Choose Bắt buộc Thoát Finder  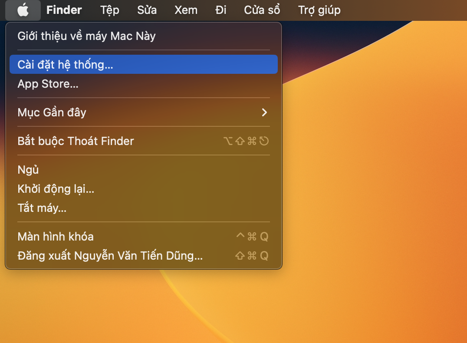click(76, 141)
